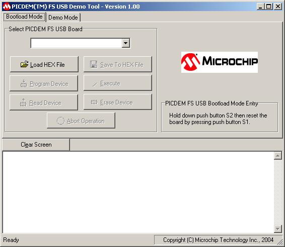Maximize the PICDEM Demo Tool window
285x247 pixels.
coord(268,7)
